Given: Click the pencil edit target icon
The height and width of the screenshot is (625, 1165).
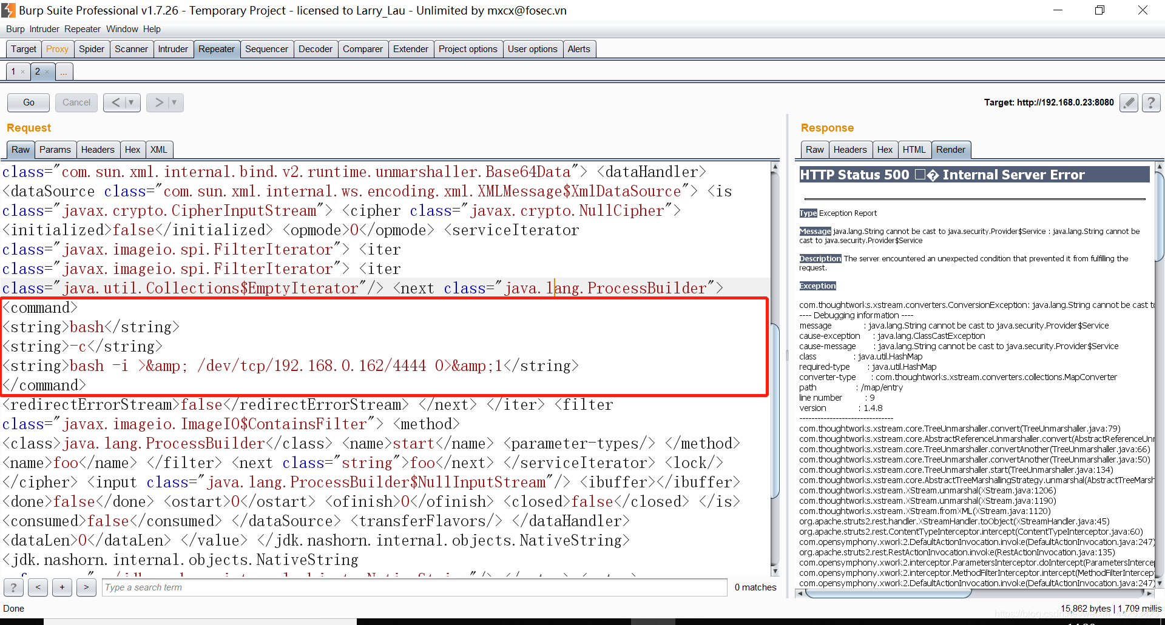Looking at the screenshot, I should [1129, 102].
